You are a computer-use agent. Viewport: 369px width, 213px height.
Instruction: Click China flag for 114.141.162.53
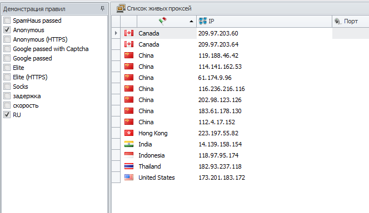pos(129,67)
